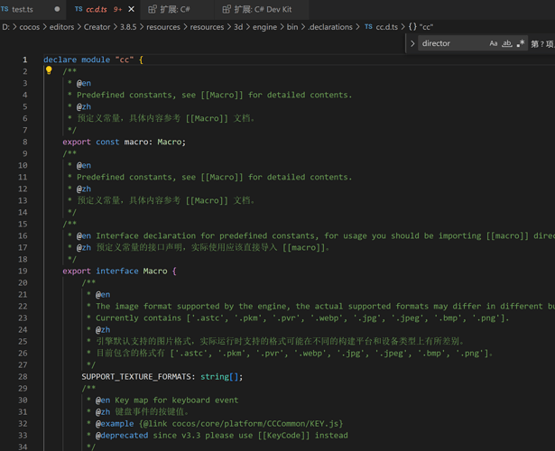The height and width of the screenshot is (451, 555).
Task: Expand the replace row in find widget
Action: pyautogui.click(x=413, y=43)
